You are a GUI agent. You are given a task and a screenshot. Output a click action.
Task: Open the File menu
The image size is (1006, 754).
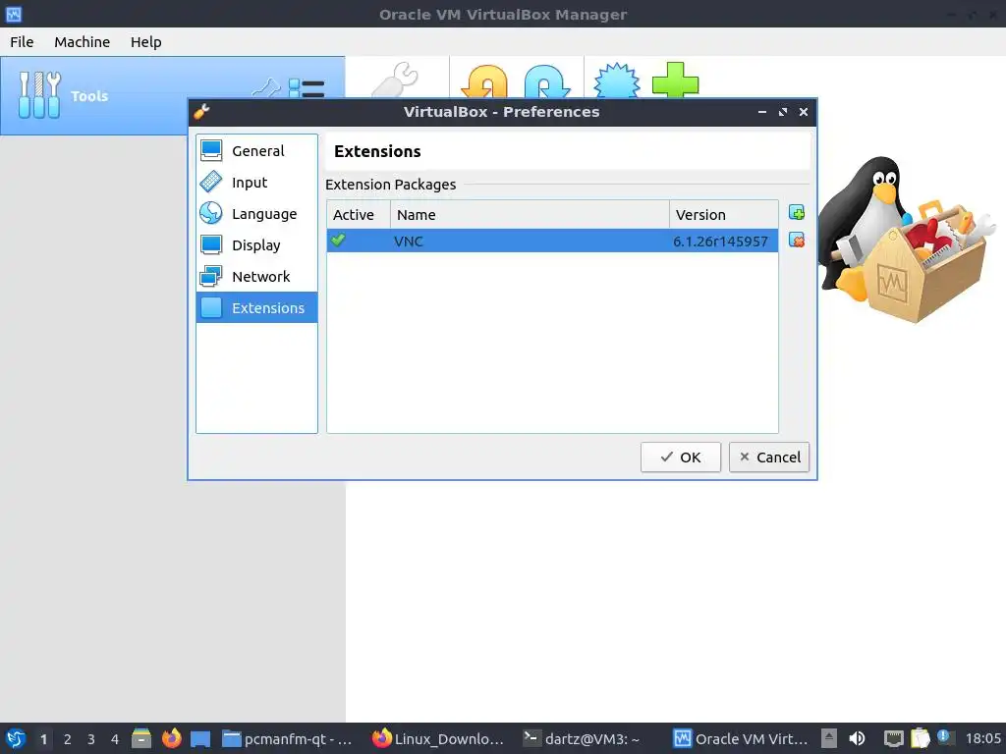click(22, 41)
